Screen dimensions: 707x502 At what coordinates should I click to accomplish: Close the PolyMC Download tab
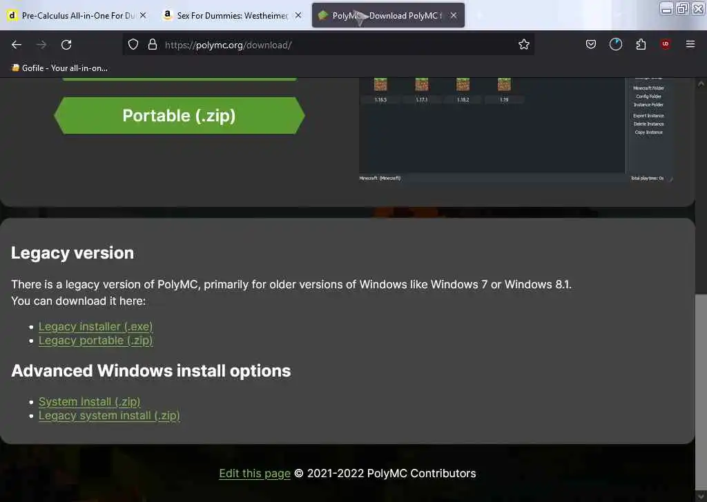click(454, 15)
